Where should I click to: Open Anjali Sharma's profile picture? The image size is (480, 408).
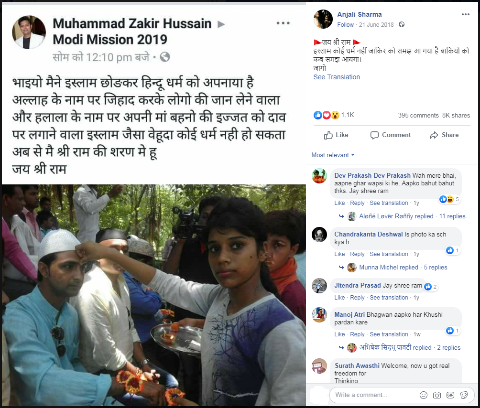pyautogui.click(x=323, y=19)
